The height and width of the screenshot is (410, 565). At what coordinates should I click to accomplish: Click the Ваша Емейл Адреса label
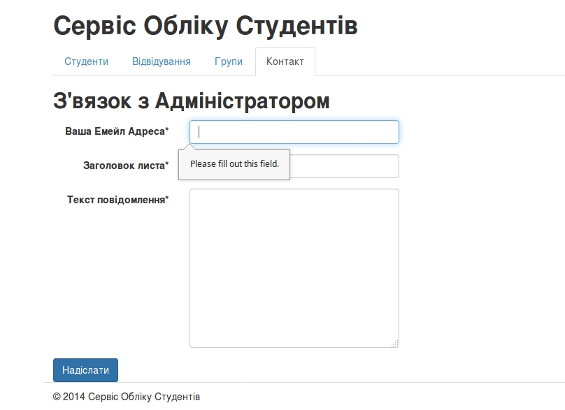coord(117,131)
